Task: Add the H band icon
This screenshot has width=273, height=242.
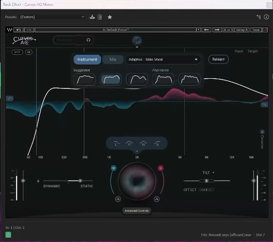Action: pyautogui.click(x=143, y=144)
